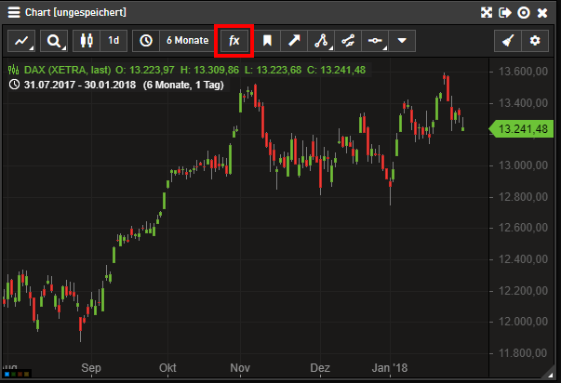Select the trend line drawing tool
The height and width of the screenshot is (383, 561).
348,41
